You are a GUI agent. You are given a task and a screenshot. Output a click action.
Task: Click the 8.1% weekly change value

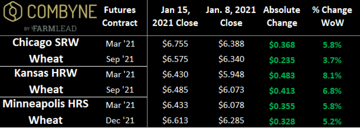pos(332,76)
